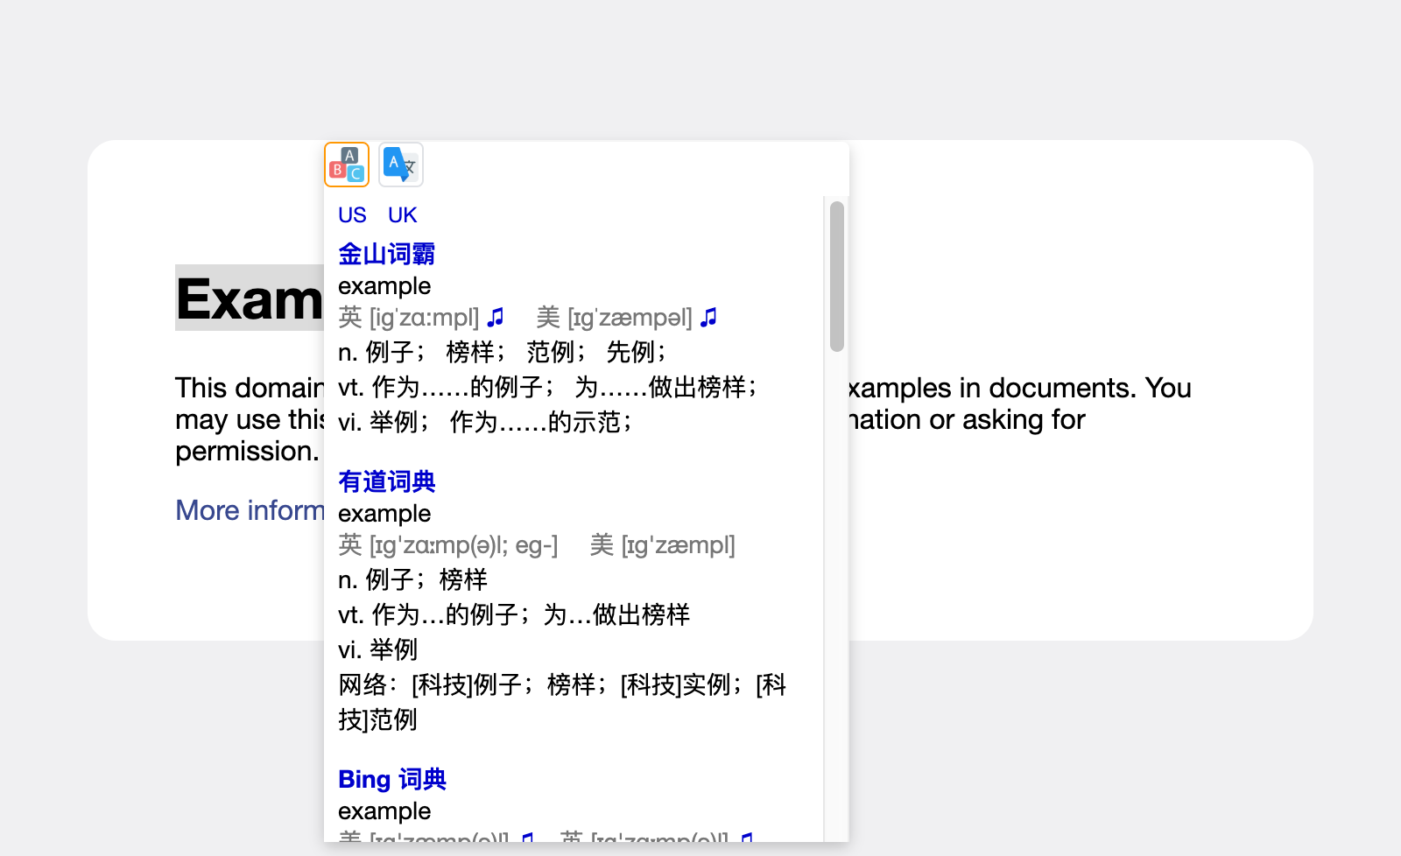Click the word example under 金山词霸
The height and width of the screenshot is (856, 1401).
tap(384, 286)
